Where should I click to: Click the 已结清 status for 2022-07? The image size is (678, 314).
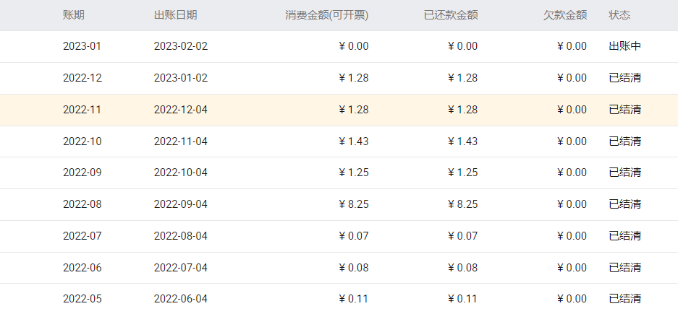click(625, 236)
